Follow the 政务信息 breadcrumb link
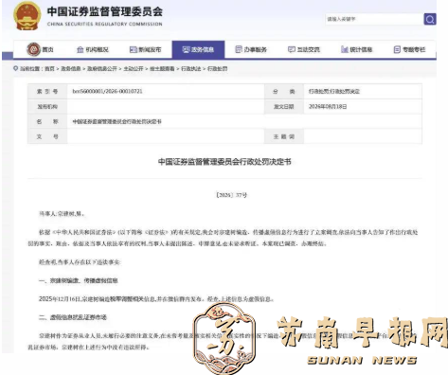This screenshot has height=375, width=448. click(x=71, y=68)
